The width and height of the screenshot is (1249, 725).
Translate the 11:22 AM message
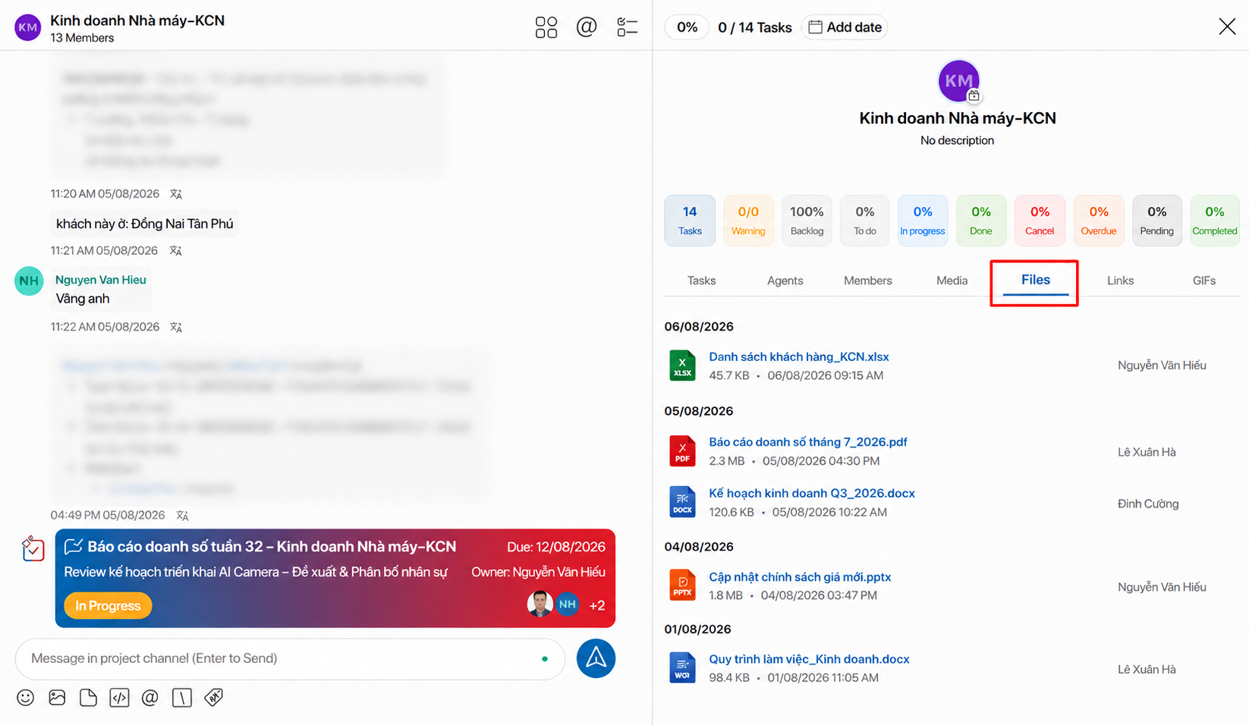pos(176,328)
